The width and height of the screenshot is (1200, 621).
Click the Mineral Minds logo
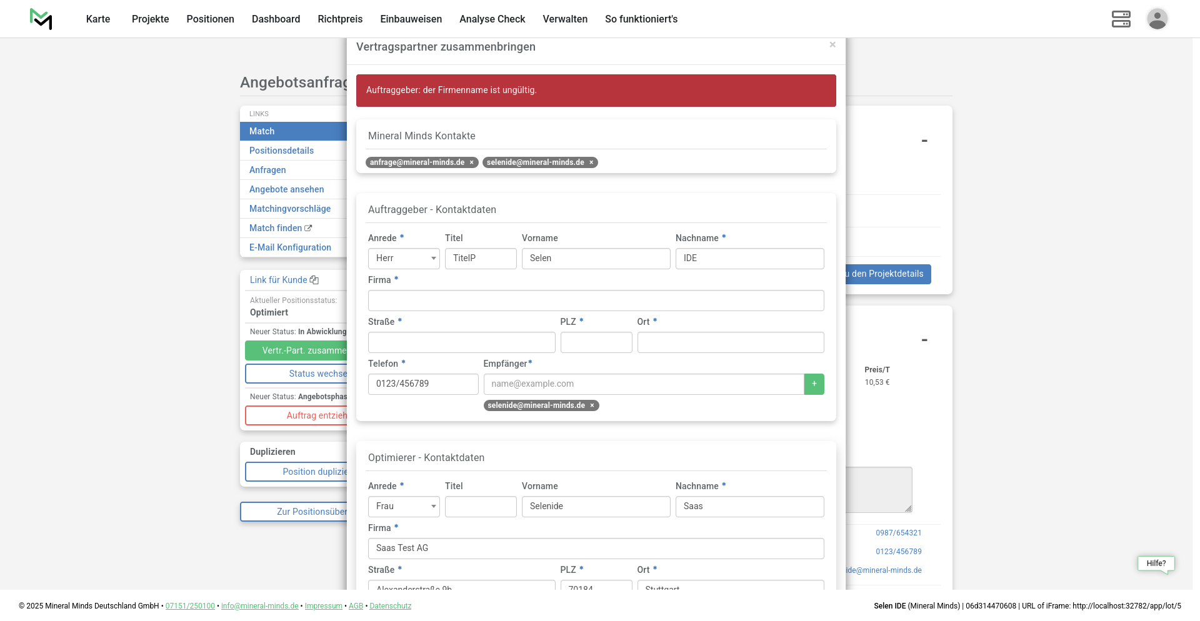(x=41, y=19)
